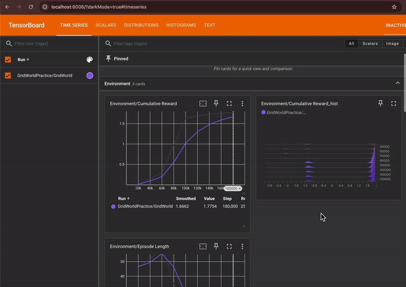406x287 pixels.
Task: Click fit domain icon on Cumulative Reward card
Action: click(203, 103)
